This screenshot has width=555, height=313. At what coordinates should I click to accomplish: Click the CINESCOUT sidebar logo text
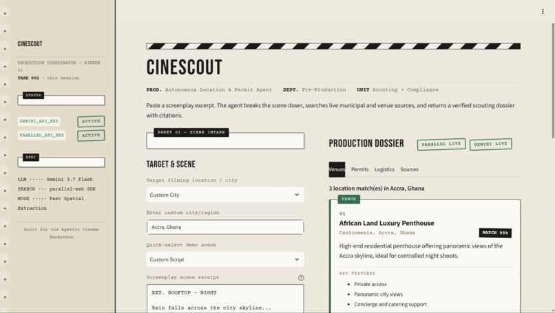point(30,44)
